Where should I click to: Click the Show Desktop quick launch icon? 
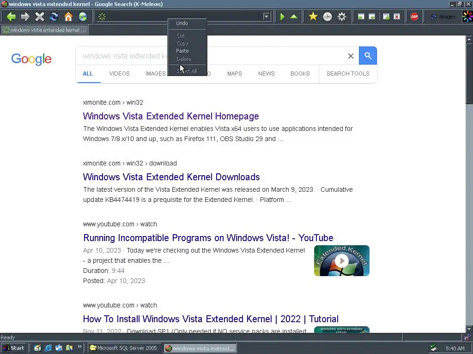37,348
